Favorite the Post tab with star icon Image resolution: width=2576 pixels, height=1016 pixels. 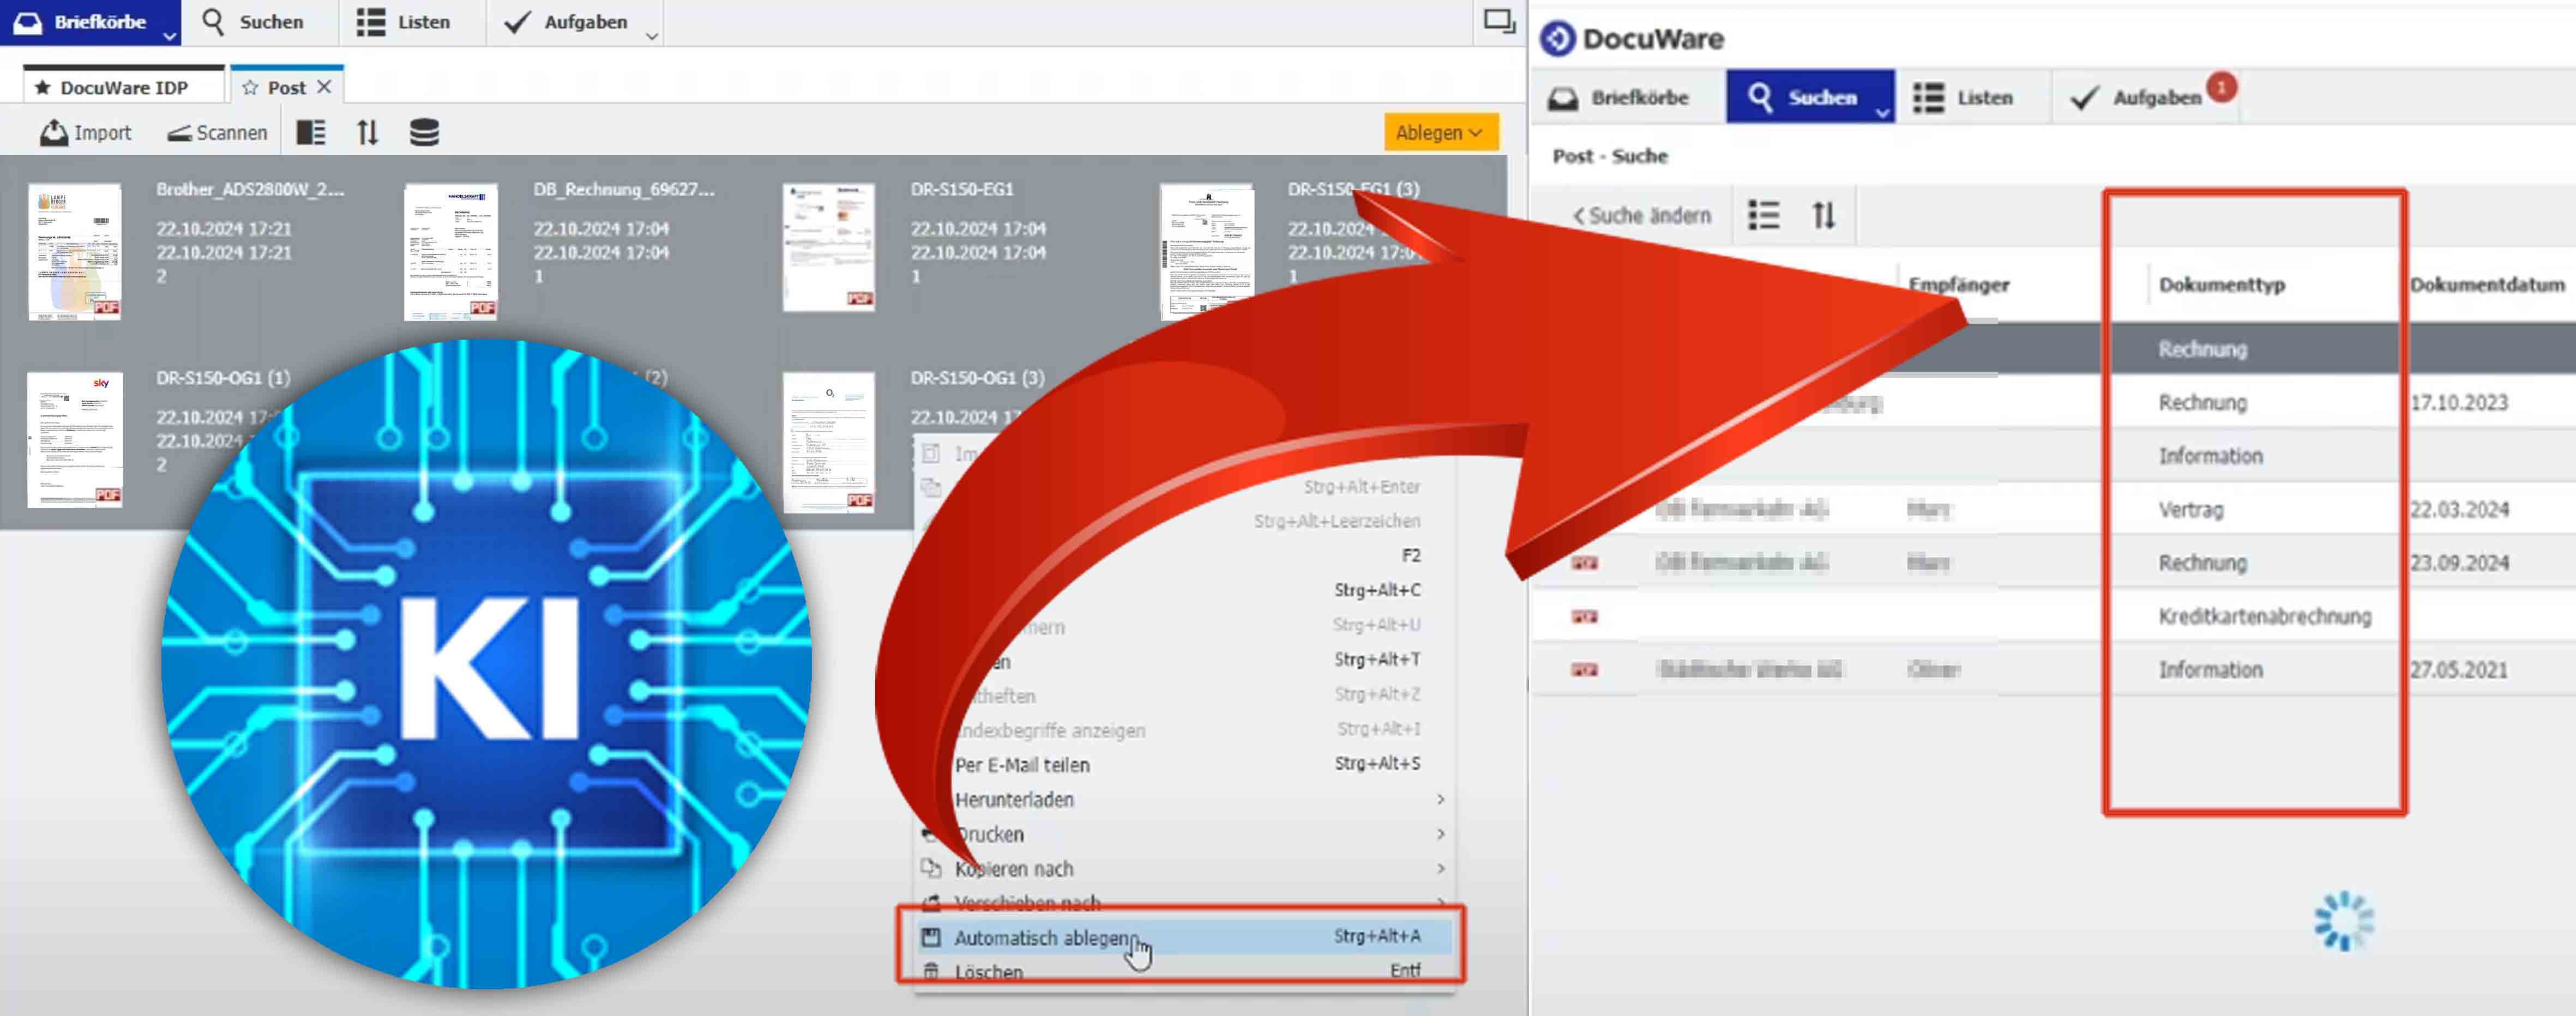[250, 88]
